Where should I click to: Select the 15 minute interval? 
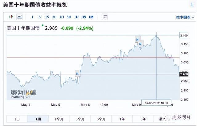(x=47, y=17)
